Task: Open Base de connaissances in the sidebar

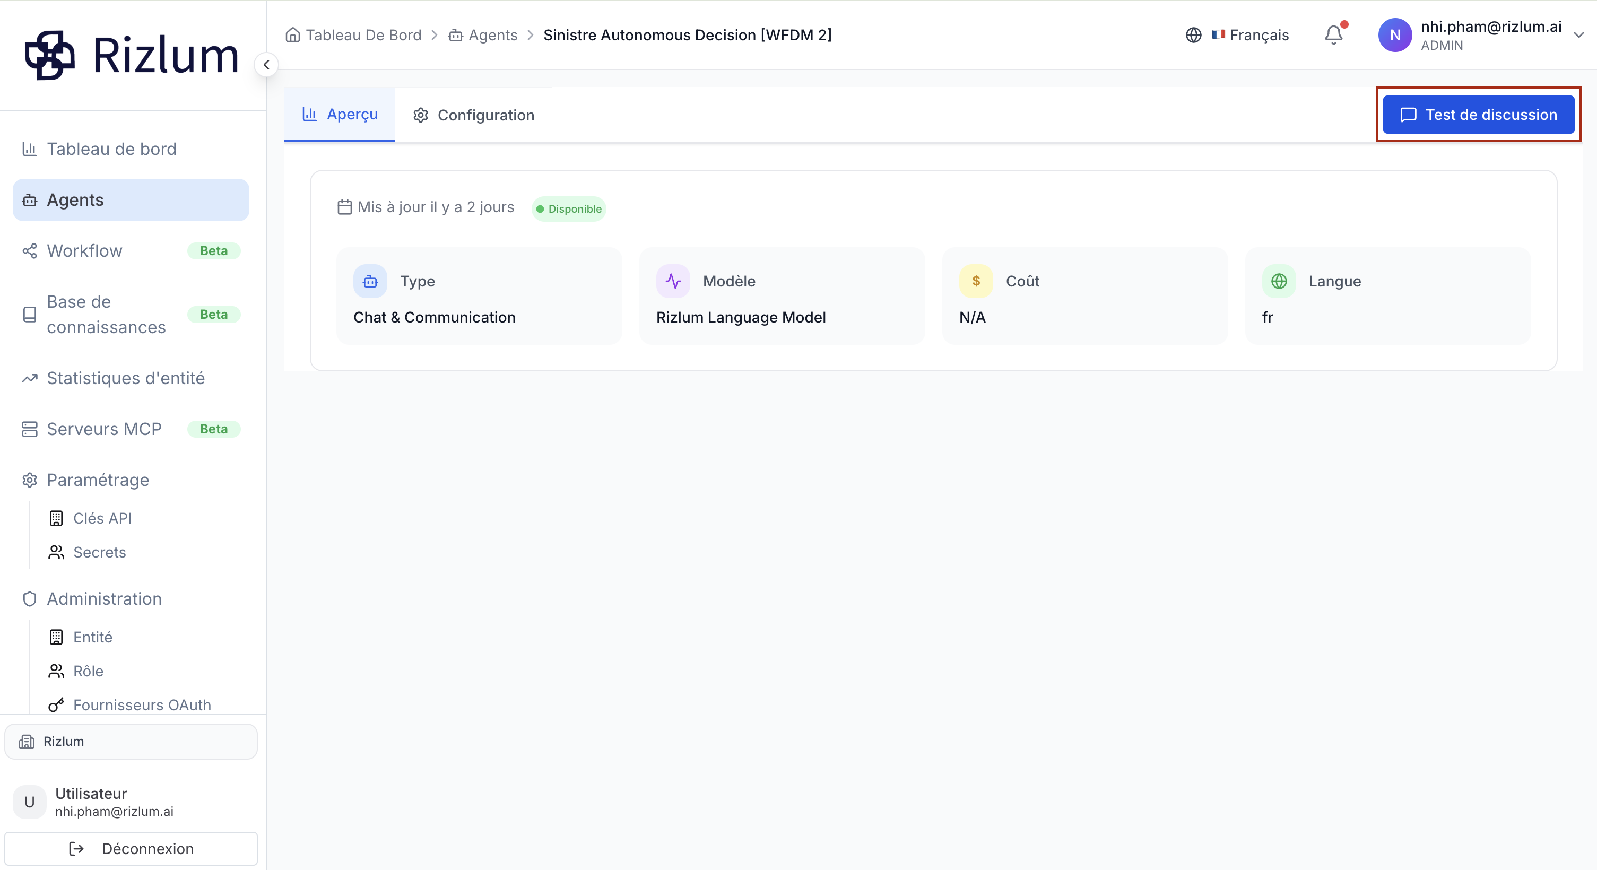Action: [x=131, y=314]
